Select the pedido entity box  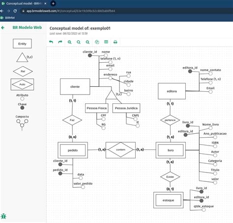click(x=73, y=150)
